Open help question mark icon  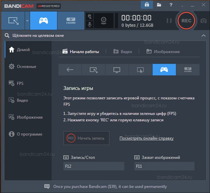pos(171,5)
